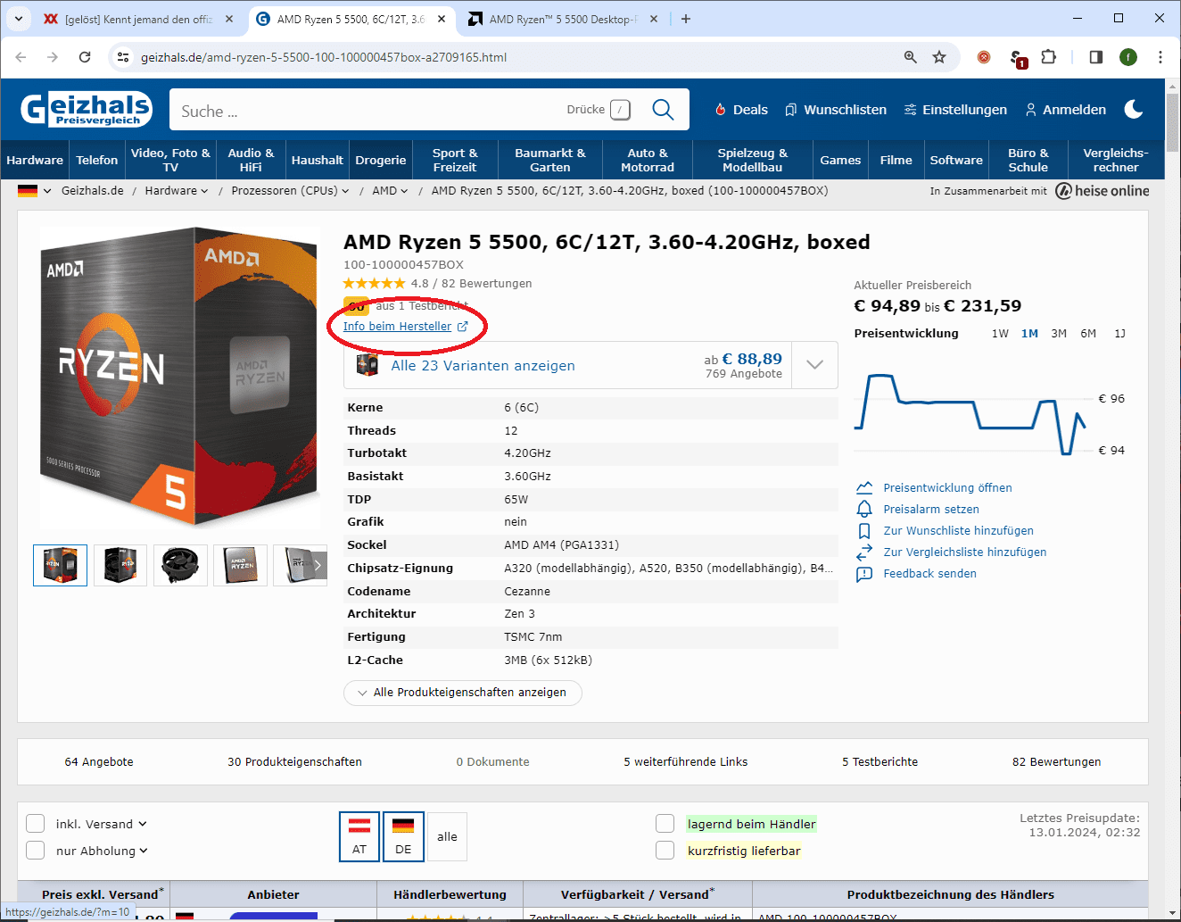This screenshot has width=1181, height=922.
Task: Click the browser forward arrow
Action: click(53, 57)
